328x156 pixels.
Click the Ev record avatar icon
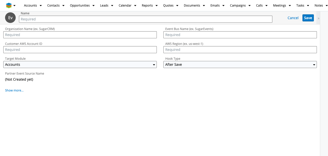click(x=10, y=18)
